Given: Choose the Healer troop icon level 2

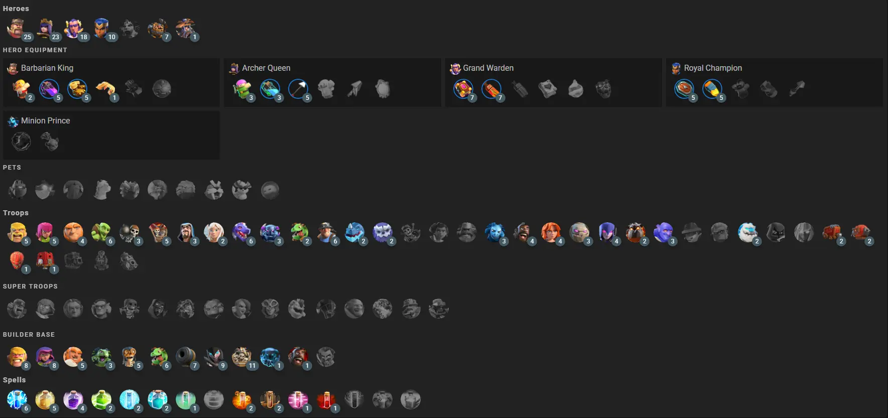Looking at the screenshot, I should (x=213, y=232).
